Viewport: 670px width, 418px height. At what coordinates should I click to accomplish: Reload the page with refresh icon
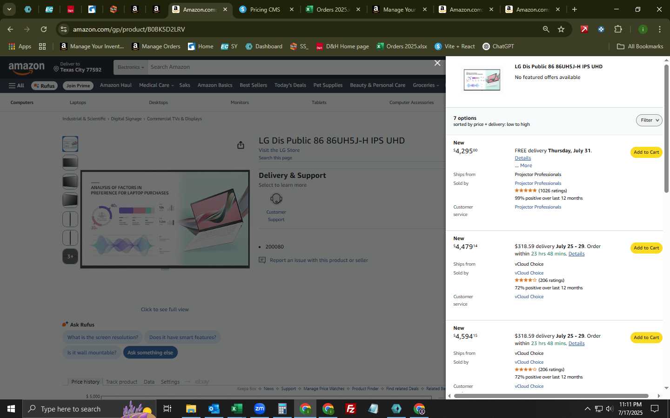coord(44,29)
